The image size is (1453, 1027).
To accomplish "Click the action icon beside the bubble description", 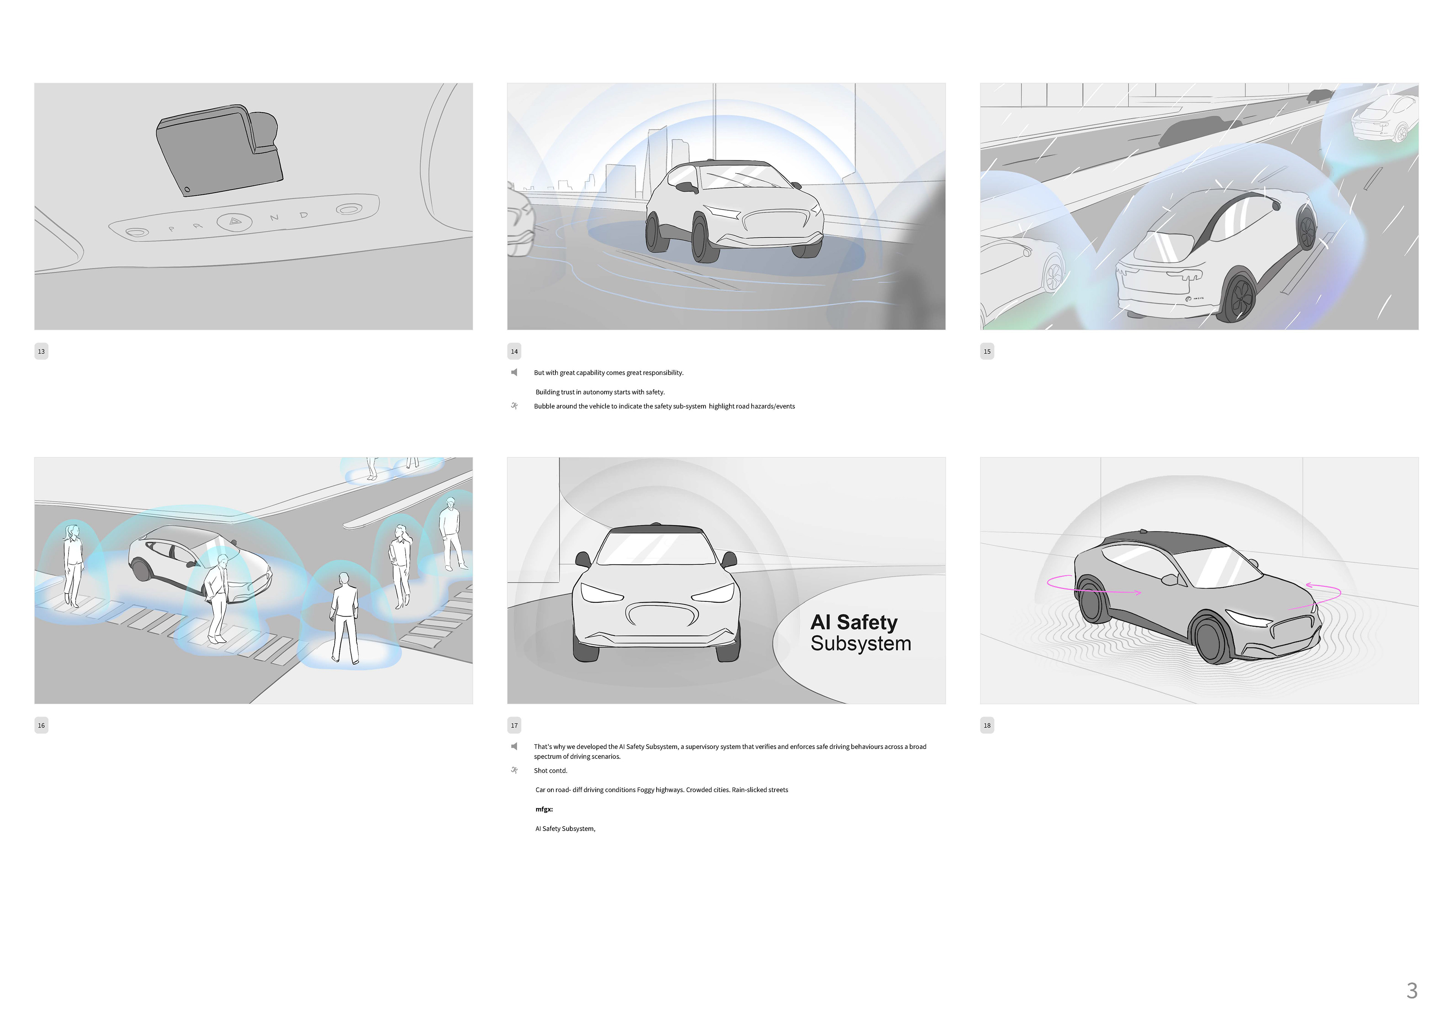I will [x=515, y=406].
